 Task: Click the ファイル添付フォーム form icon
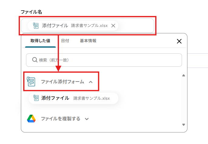pos(31,82)
